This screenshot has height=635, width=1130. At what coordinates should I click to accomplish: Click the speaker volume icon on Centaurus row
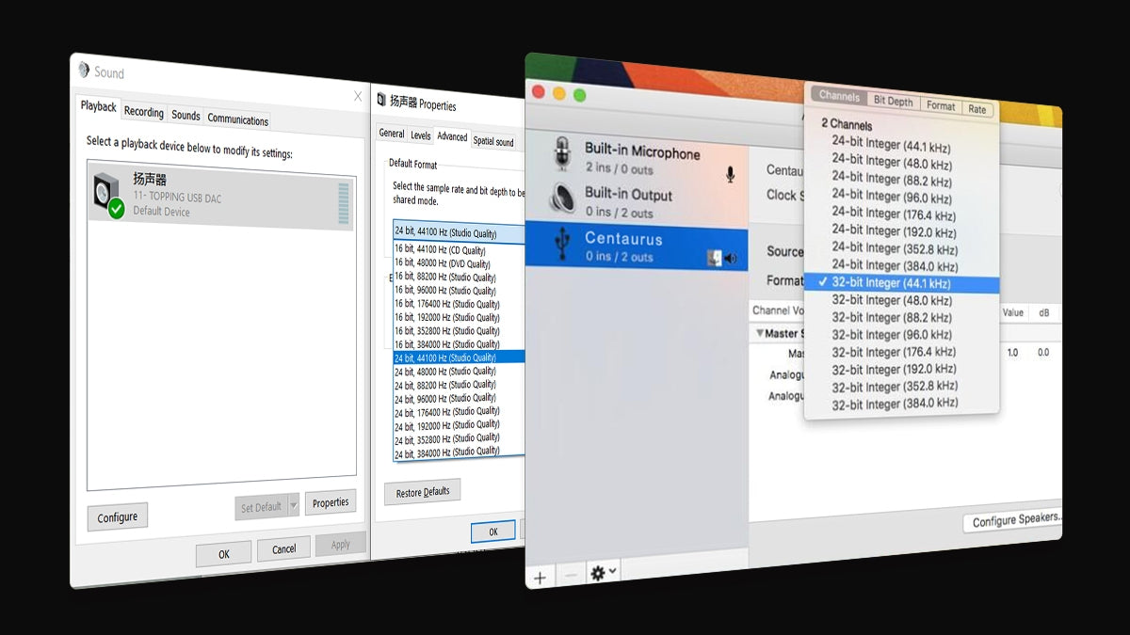coord(731,259)
